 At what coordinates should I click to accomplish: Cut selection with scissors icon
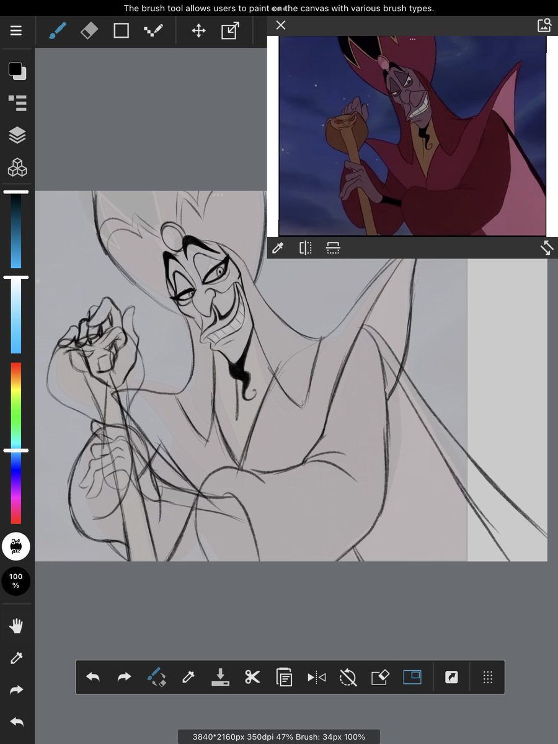click(x=252, y=677)
